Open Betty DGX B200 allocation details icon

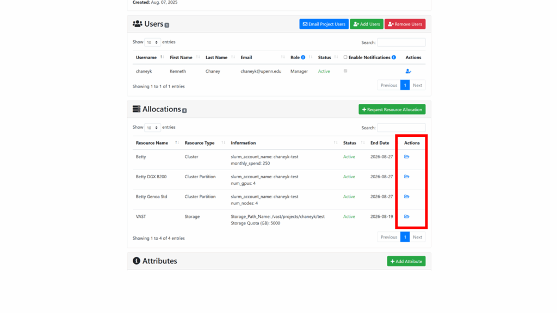pyautogui.click(x=406, y=177)
